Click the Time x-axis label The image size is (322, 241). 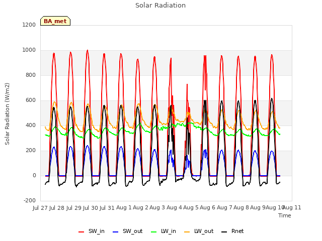(x=285, y=215)
